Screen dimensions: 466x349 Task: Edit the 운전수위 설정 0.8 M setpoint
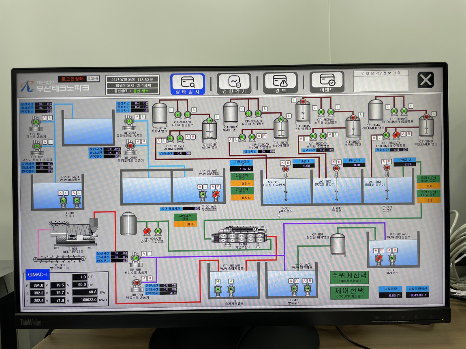[242, 184]
